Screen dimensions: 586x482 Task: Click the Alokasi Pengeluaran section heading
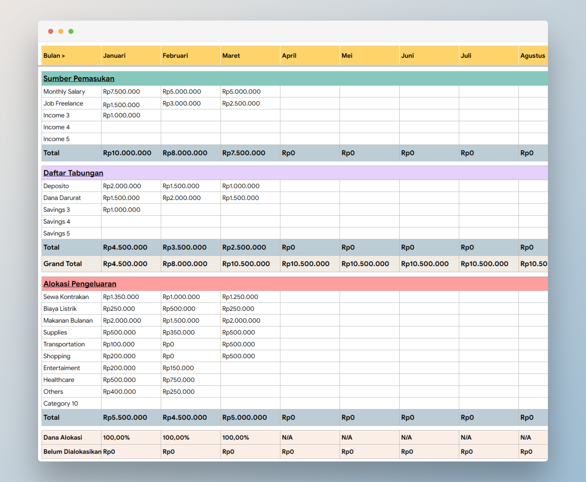(80, 284)
